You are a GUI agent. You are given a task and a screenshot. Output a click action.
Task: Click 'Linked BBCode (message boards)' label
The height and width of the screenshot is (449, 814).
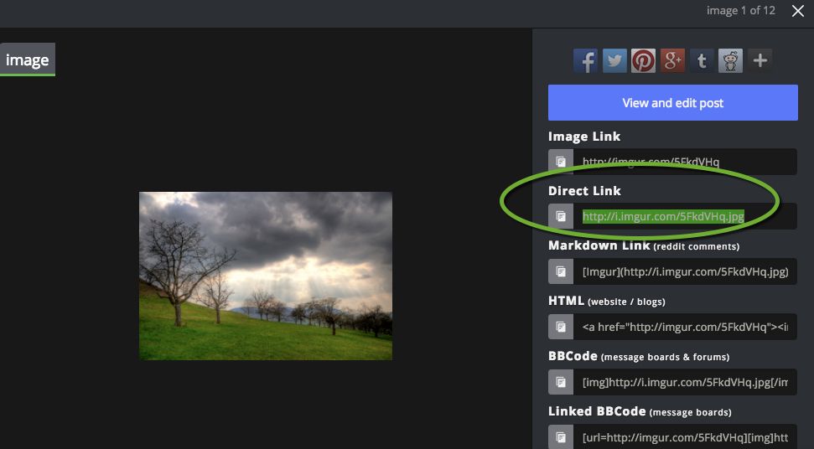coord(640,411)
